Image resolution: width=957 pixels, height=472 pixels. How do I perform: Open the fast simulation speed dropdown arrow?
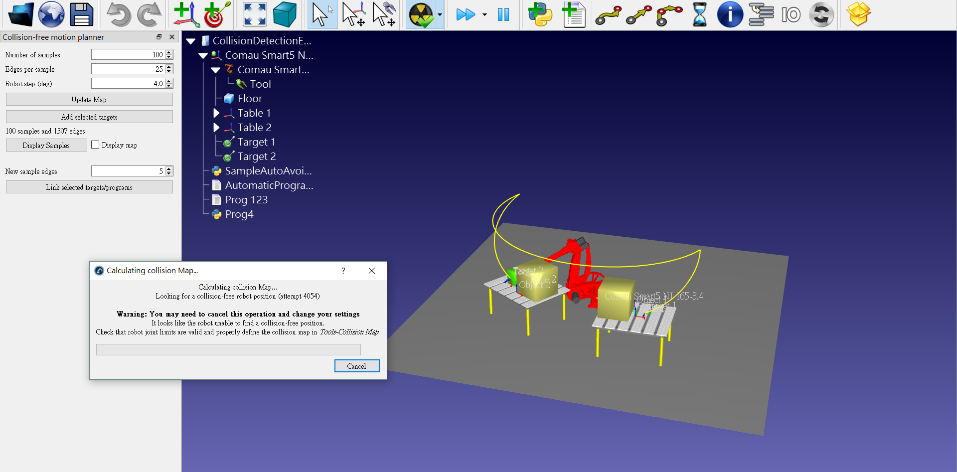pyautogui.click(x=484, y=15)
